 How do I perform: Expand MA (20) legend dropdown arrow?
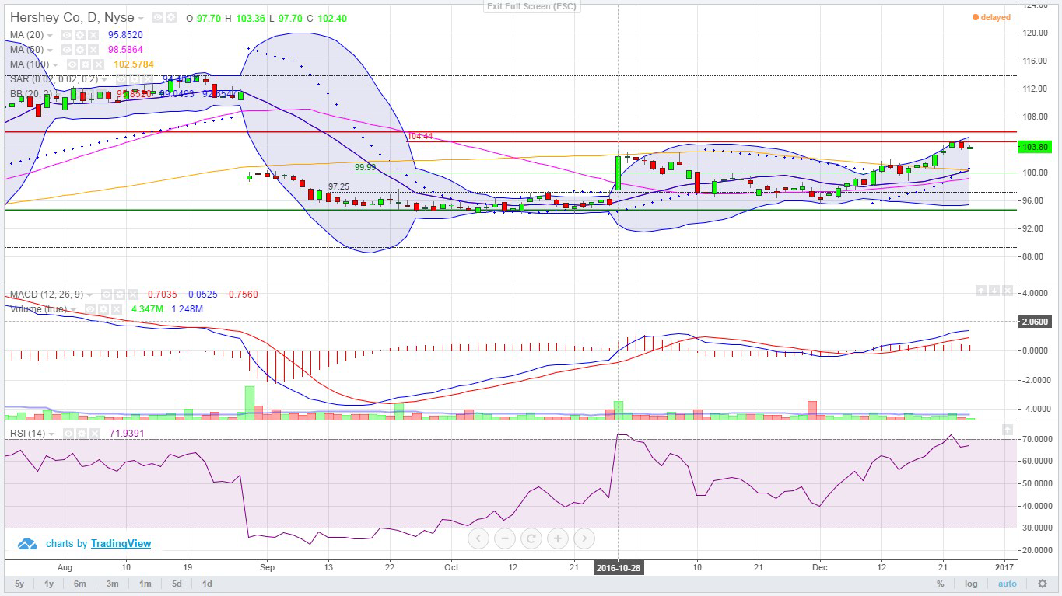[x=50, y=36]
